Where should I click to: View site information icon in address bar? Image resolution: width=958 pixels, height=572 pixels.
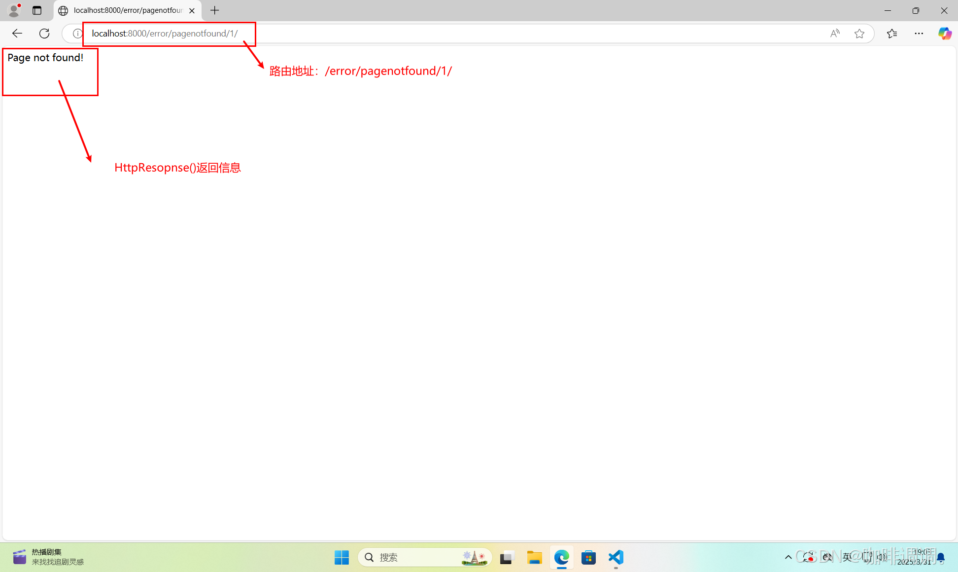77,34
